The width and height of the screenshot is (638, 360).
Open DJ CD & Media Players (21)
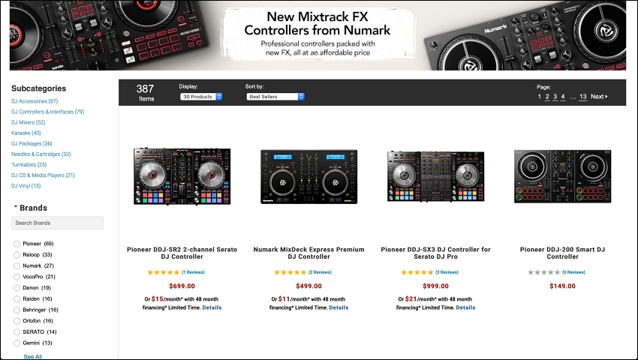coord(43,175)
